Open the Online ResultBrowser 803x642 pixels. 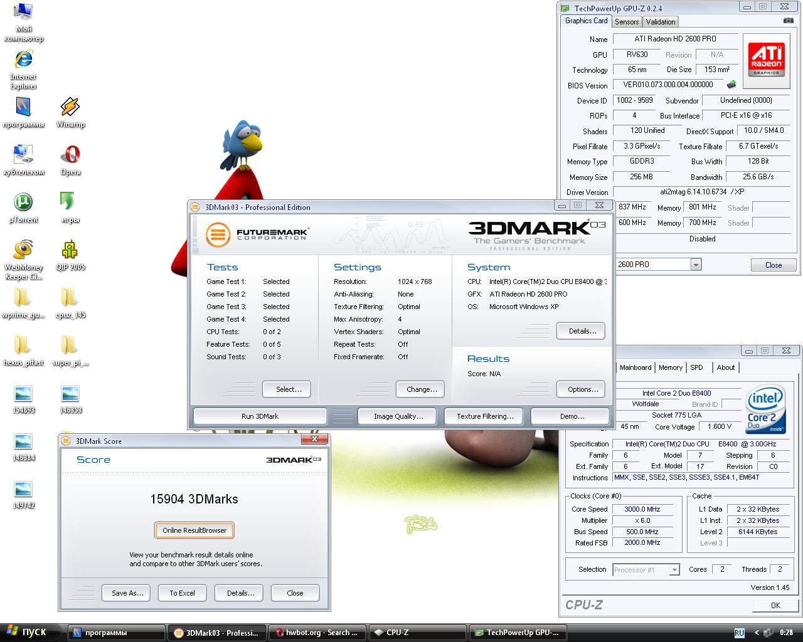pos(194,530)
